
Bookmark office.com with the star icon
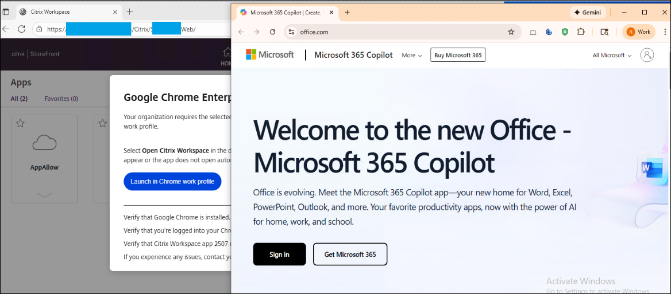(511, 32)
